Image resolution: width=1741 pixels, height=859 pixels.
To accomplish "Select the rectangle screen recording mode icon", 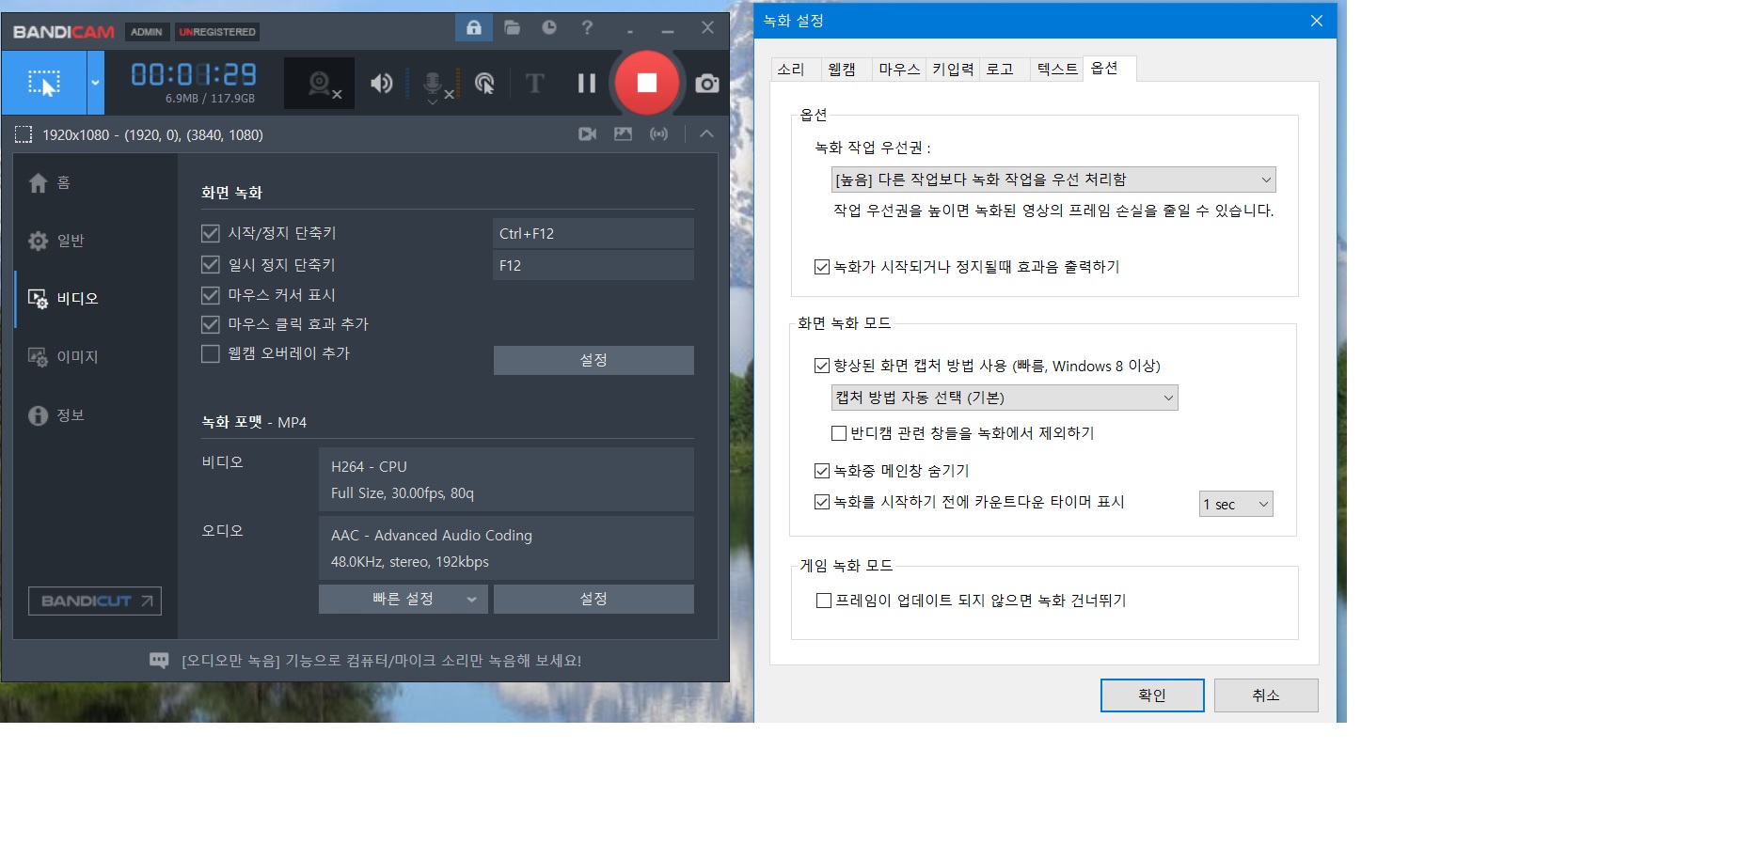I will pos(43,83).
